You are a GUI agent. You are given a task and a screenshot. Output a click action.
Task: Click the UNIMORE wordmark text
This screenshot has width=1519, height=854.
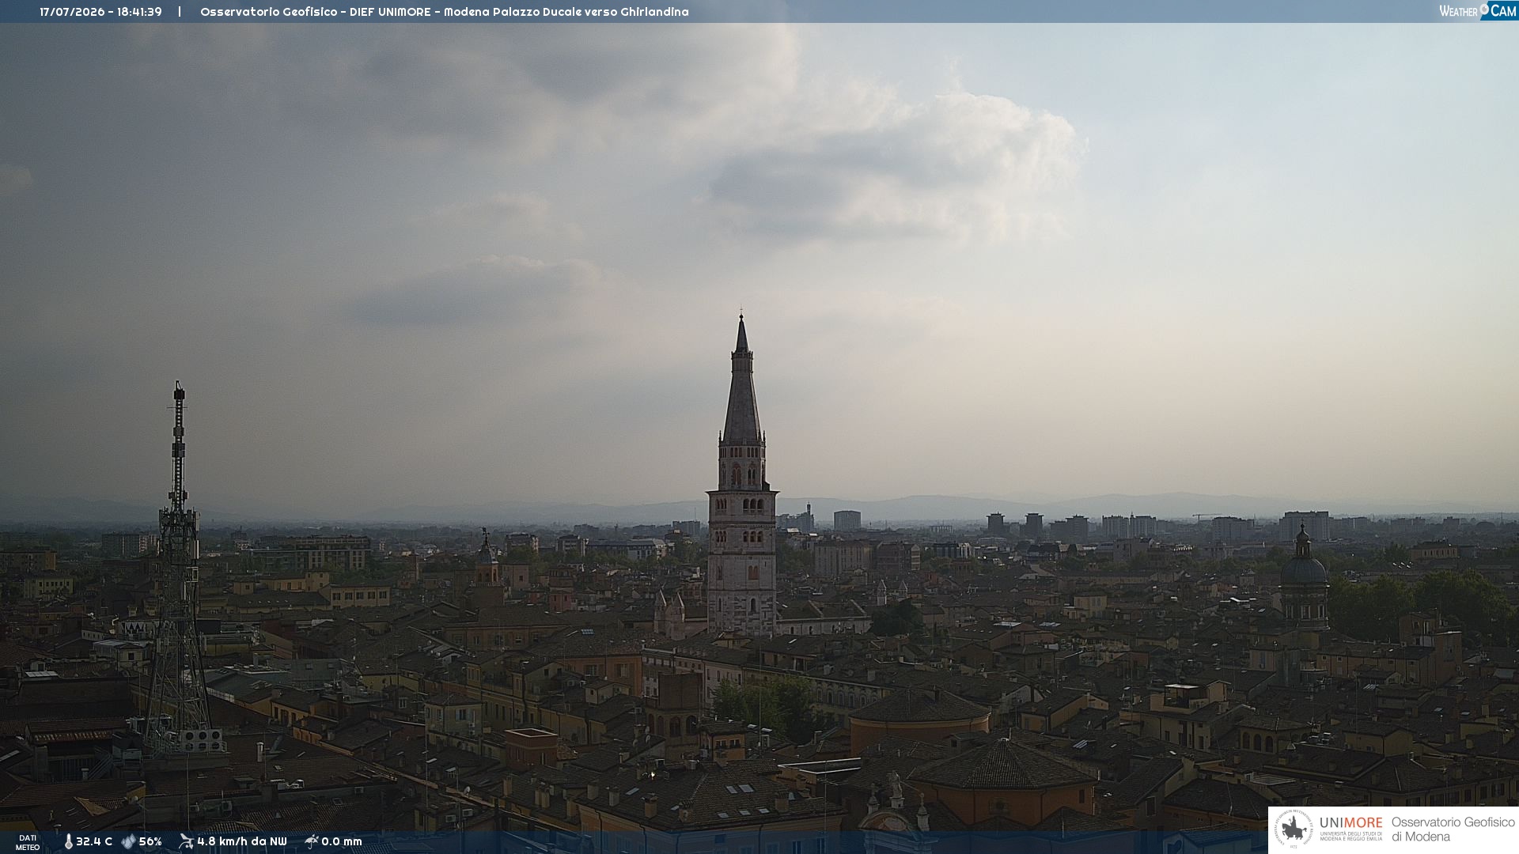click(x=1351, y=822)
